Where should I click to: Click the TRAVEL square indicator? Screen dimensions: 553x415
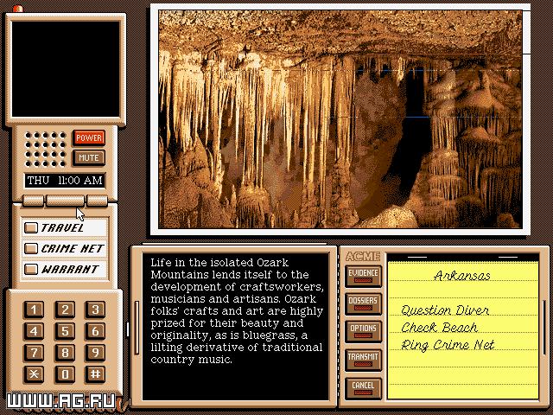tap(31, 228)
